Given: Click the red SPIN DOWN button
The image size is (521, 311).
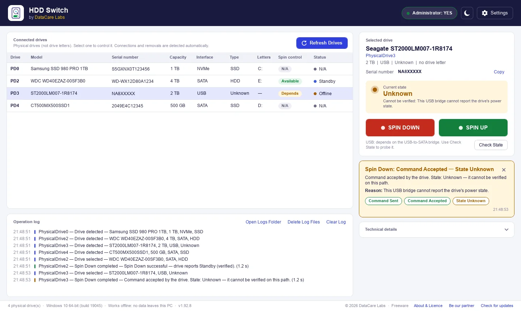Looking at the screenshot, I should [x=400, y=128].
